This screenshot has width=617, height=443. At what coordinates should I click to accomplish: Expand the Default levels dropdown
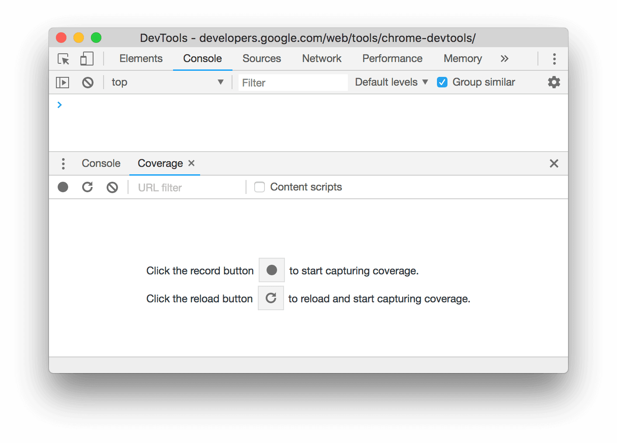click(391, 82)
